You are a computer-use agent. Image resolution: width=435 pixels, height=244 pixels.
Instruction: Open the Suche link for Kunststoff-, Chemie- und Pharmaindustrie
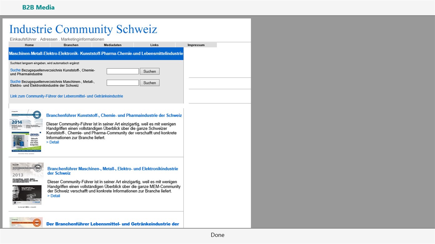(x=15, y=70)
